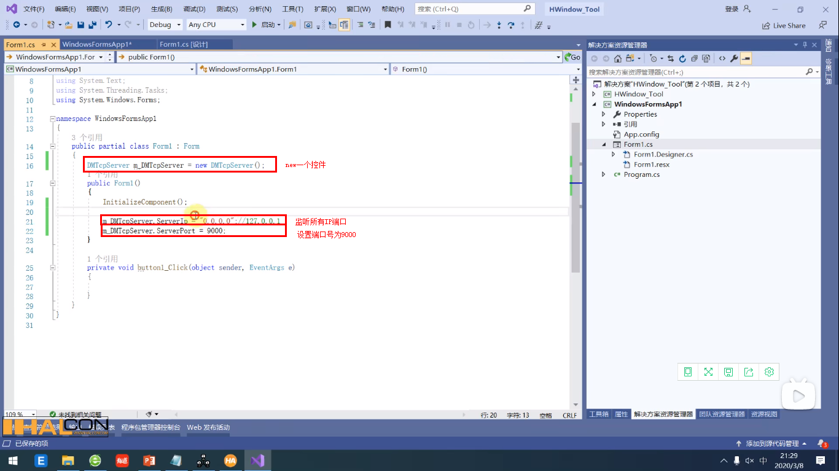Collapse all nodes in Solution Explorer
This screenshot has width=839, height=471.
pos(694,58)
